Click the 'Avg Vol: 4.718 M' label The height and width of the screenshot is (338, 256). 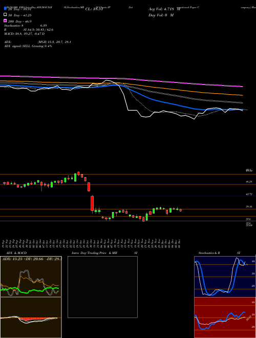(164, 9)
